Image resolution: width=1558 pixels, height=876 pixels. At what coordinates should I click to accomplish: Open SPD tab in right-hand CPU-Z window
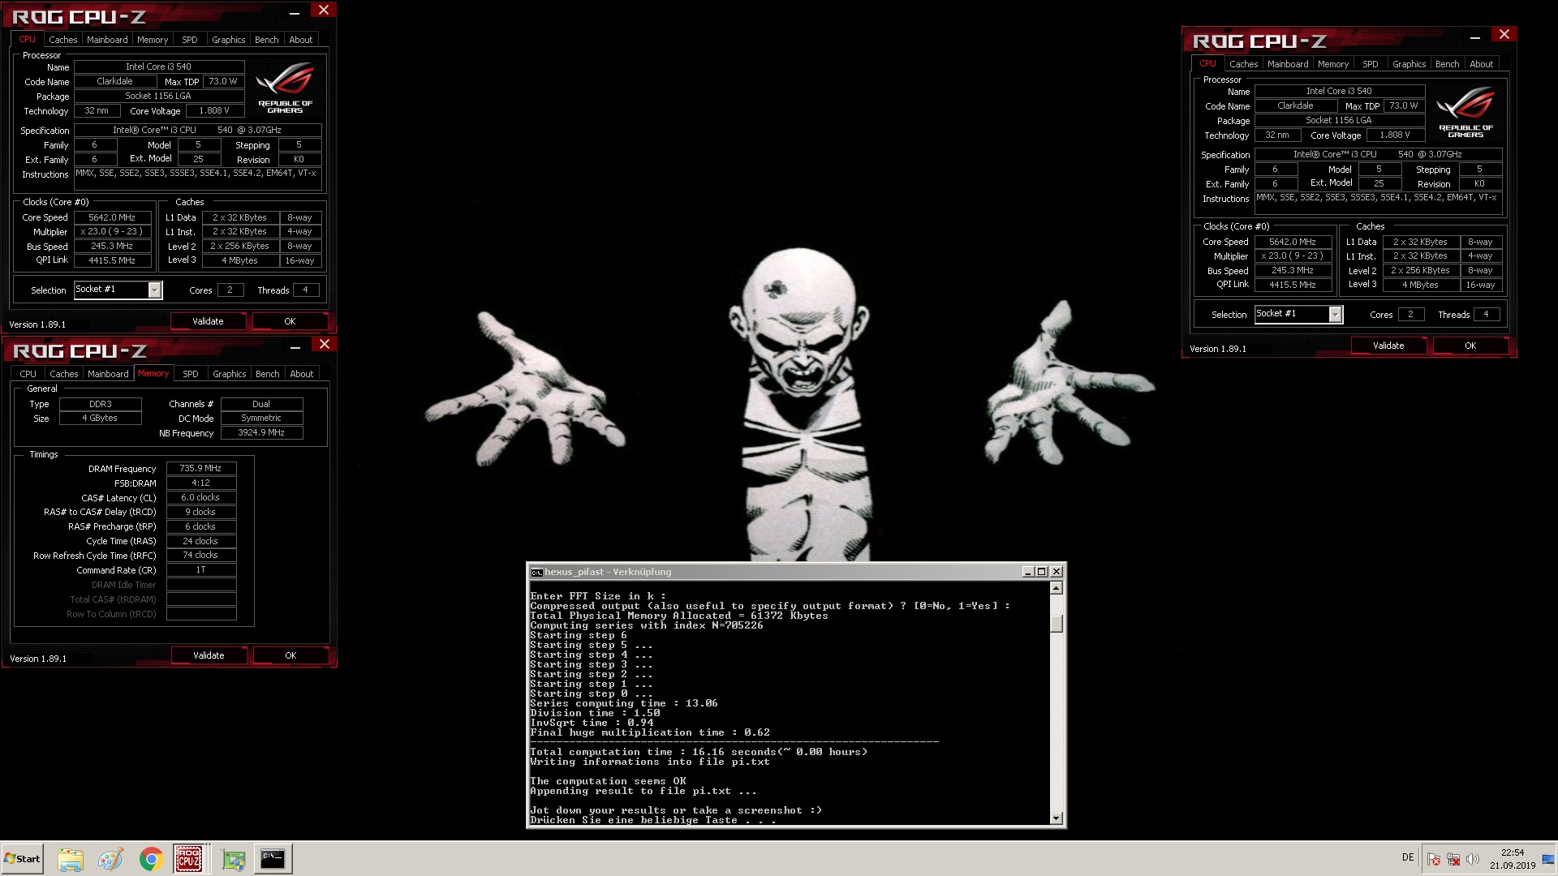[1370, 64]
